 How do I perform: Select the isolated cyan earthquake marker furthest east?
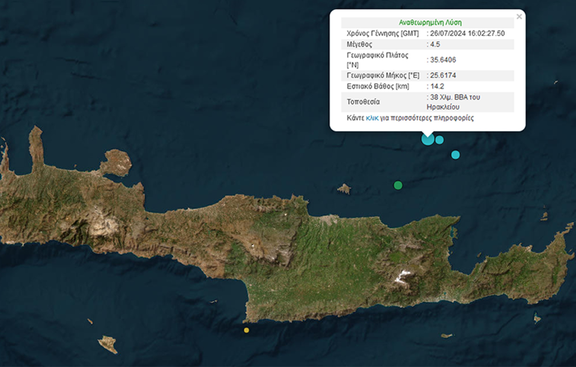(455, 155)
